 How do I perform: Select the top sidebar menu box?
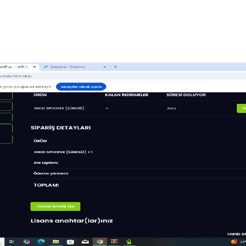(6, 95)
